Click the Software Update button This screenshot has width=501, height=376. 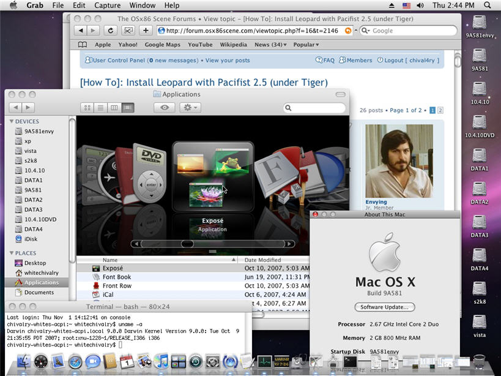(x=385, y=307)
